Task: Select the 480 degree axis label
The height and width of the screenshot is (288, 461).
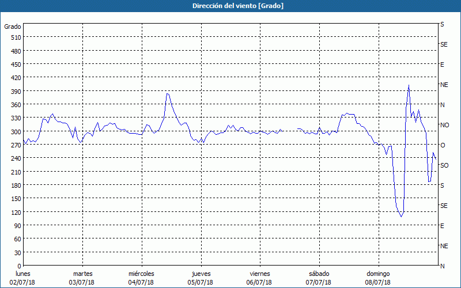Action: (16, 51)
